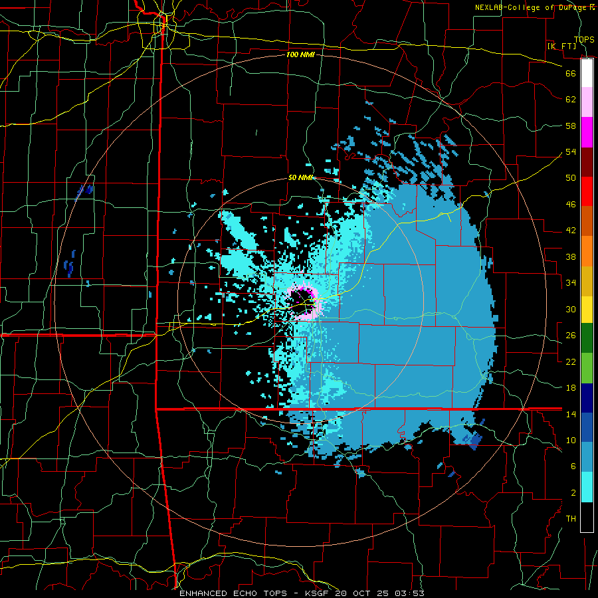Click the 20 OCT 25 date stamp
The image size is (598, 598).
[x=362, y=593]
